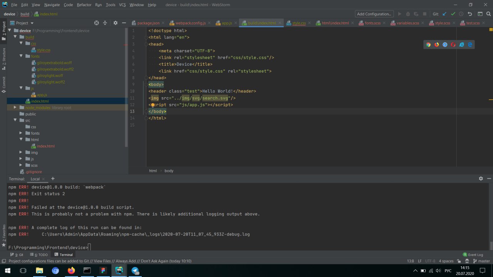493x277 pixels.
Task: Toggle the Favorites tool window side tab
Action: point(3,235)
